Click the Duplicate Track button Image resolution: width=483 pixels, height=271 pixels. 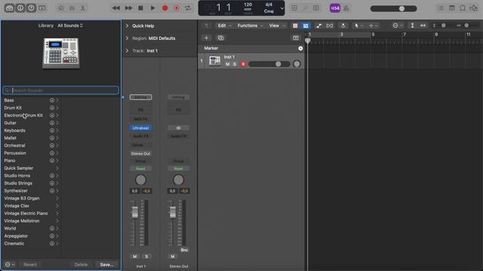(220, 38)
